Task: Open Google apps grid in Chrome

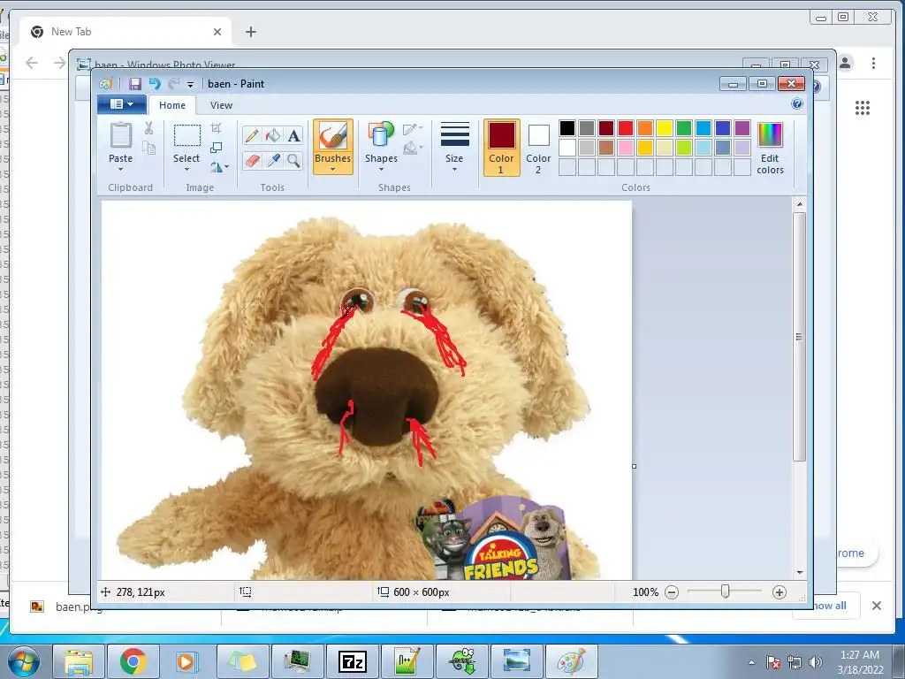Action: pyautogui.click(x=863, y=107)
